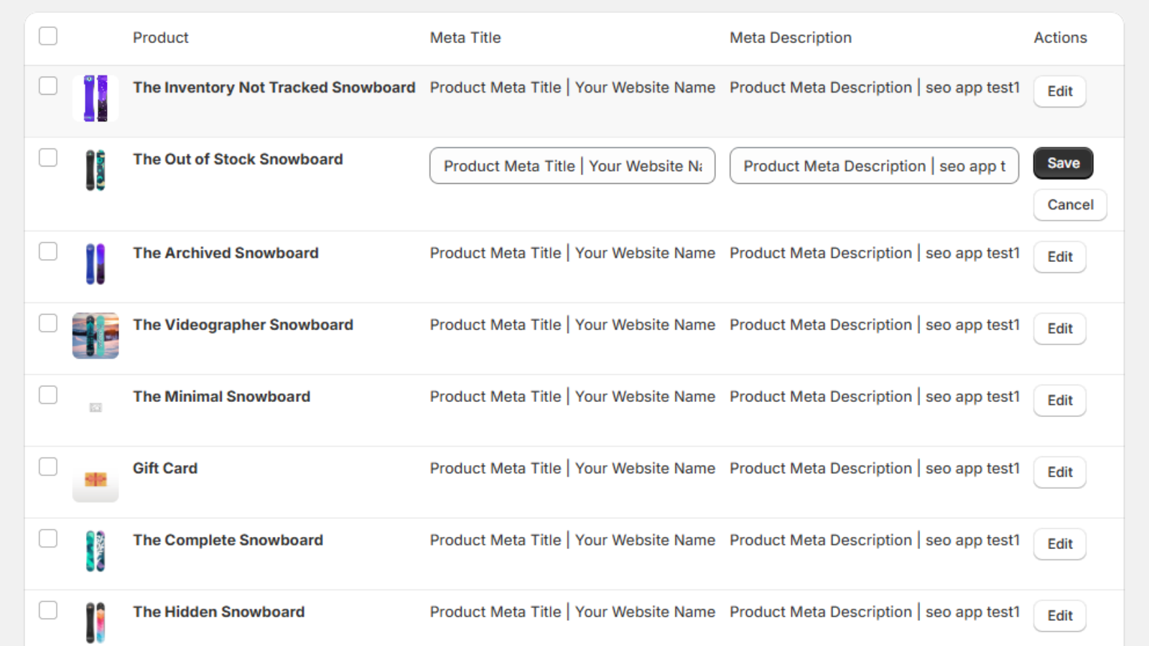
Task: Edit the Gift Card metadata
Action: pyautogui.click(x=1059, y=472)
